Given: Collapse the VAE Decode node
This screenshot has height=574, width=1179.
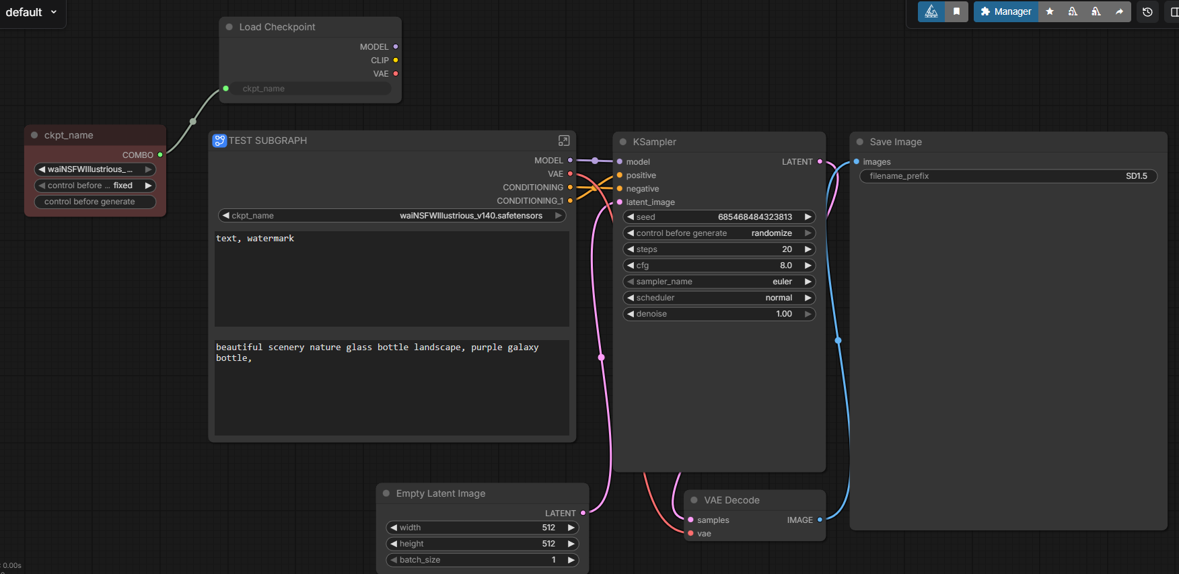Looking at the screenshot, I should click(x=694, y=500).
